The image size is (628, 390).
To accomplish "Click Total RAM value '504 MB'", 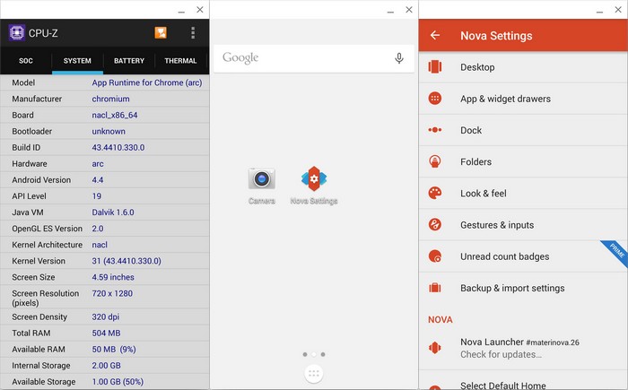I will point(106,334).
